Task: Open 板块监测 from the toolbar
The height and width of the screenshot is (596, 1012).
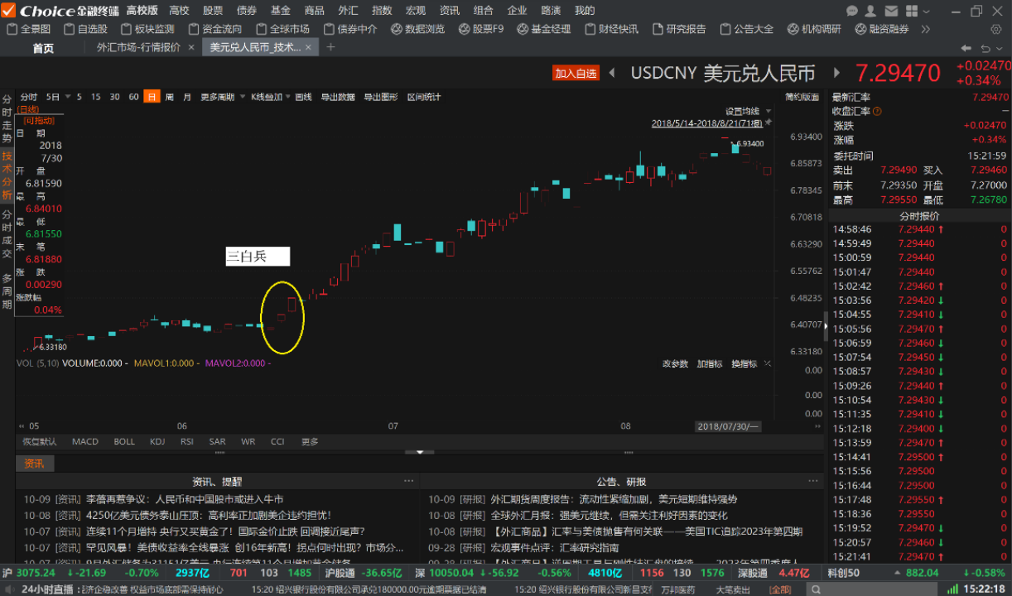Action: coord(147,29)
